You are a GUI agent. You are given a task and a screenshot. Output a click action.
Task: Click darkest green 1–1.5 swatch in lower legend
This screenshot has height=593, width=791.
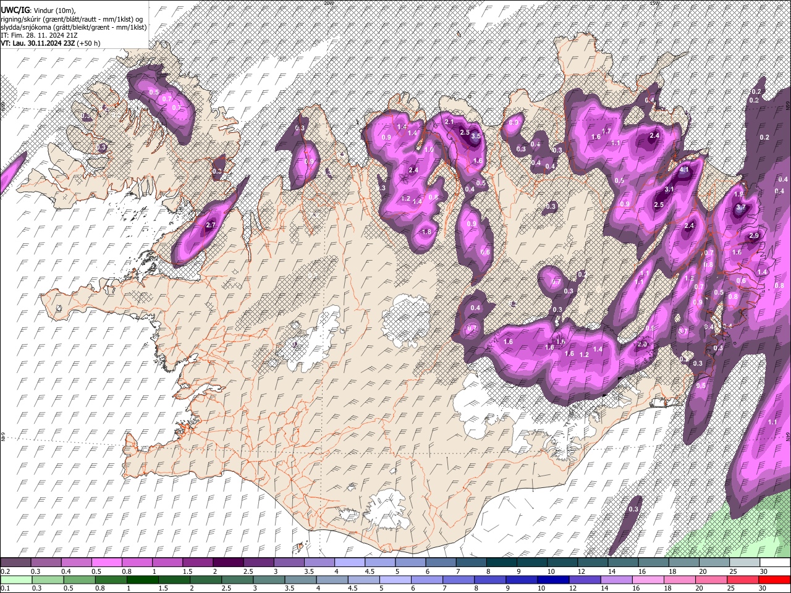(x=142, y=579)
